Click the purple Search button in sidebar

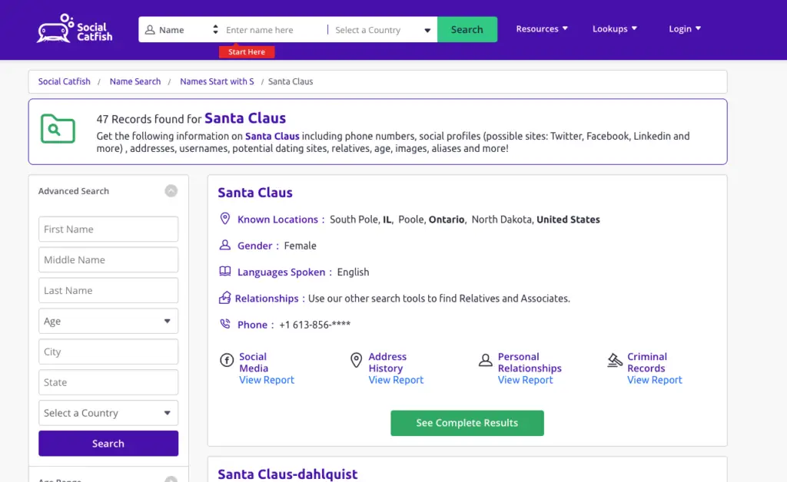(x=108, y=444)
